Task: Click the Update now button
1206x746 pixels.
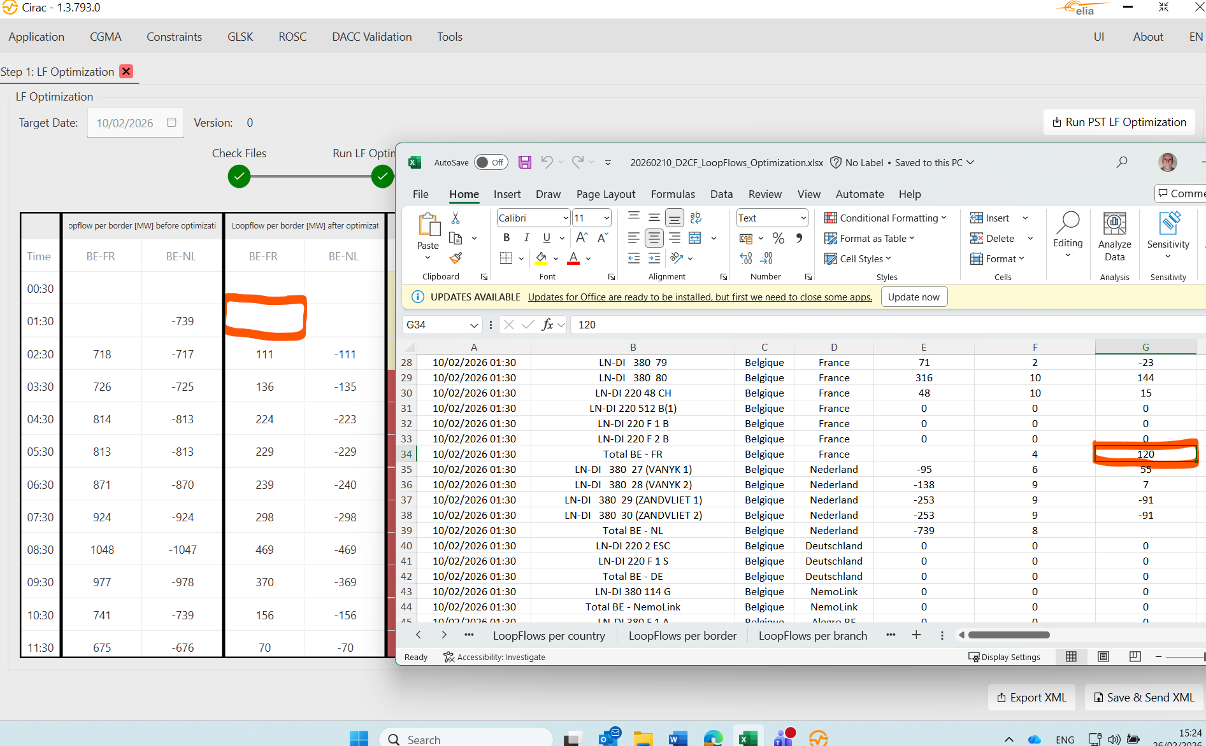Action: (914, 297)
